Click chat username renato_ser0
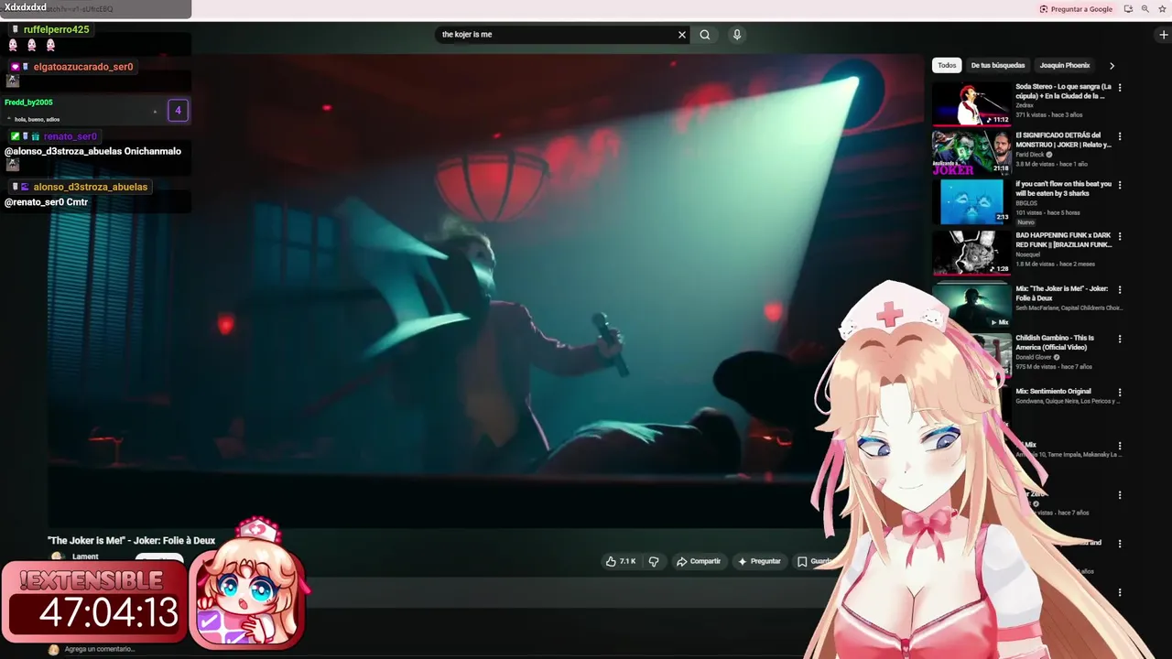 pyautogui.click(x=71, y=136)
